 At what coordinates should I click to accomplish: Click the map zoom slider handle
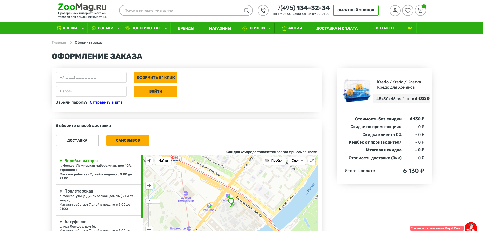[152, 201]
